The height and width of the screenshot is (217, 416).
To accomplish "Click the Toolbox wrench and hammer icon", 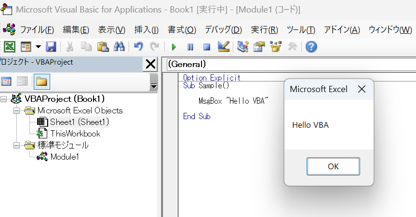I will 293,47.
